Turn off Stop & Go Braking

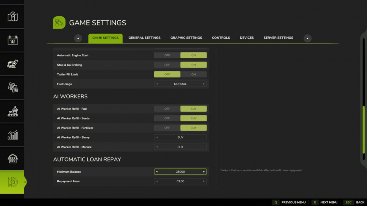tap(167, 65)
